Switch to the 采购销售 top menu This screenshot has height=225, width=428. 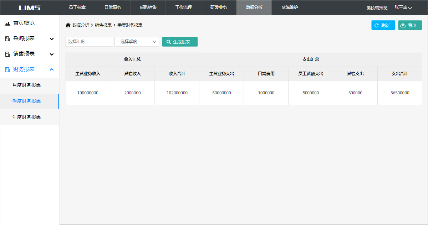tap(148, 7)
